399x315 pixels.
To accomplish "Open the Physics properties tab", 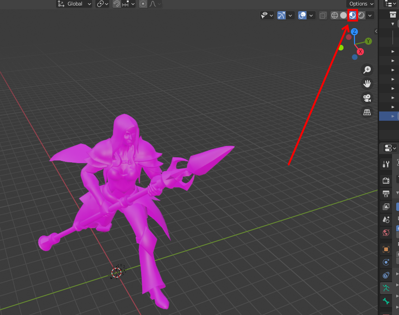I will click(x=386, y=262).
